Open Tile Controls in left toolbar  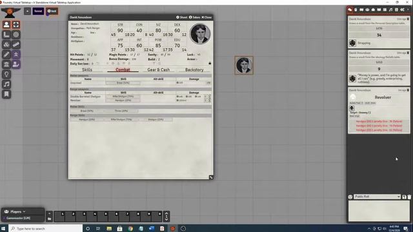(x=6, y=44)
